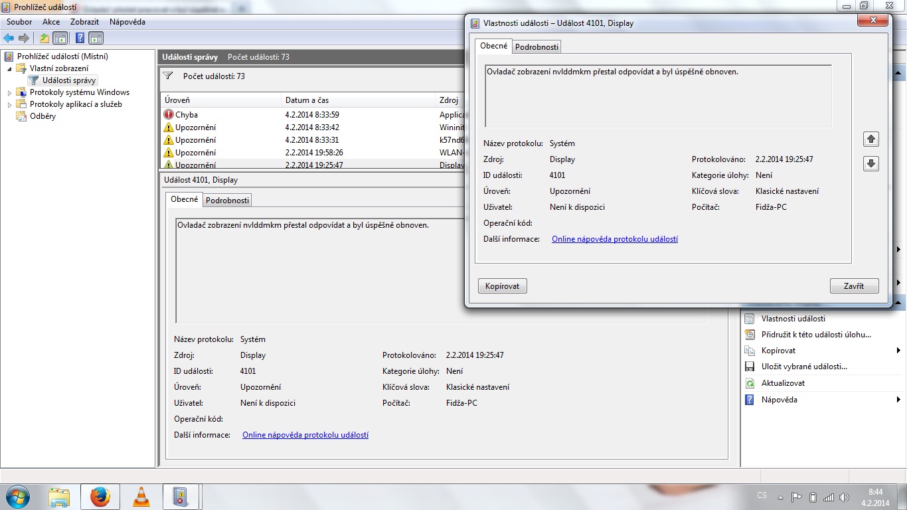The image size is (907, 510).
Task: Expand the Kopírovat submenu arrow in actions pane
Action: coord(898,351)
